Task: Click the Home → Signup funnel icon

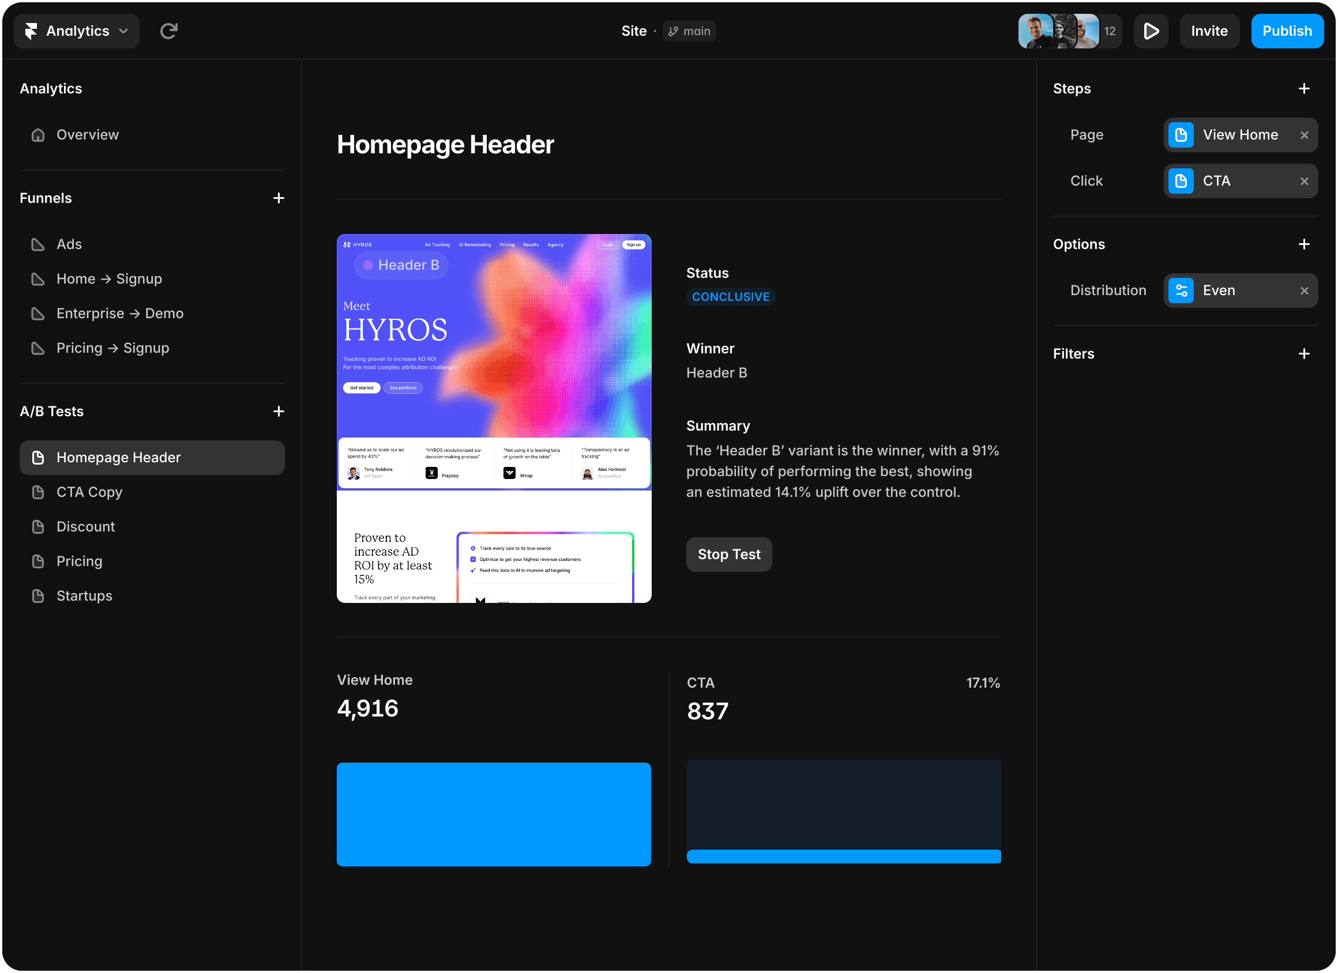Action: click(x=38, y=279)
